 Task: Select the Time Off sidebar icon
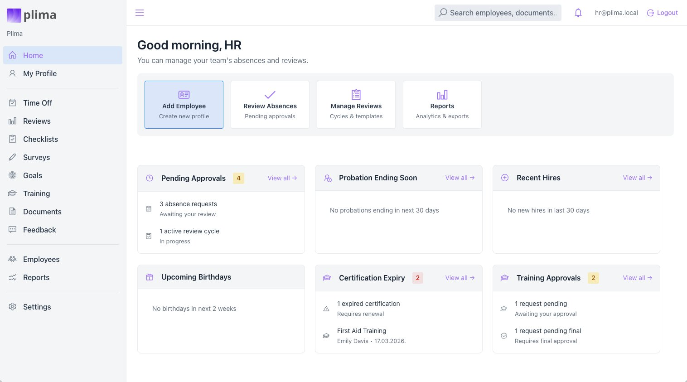tap(12, 103)
